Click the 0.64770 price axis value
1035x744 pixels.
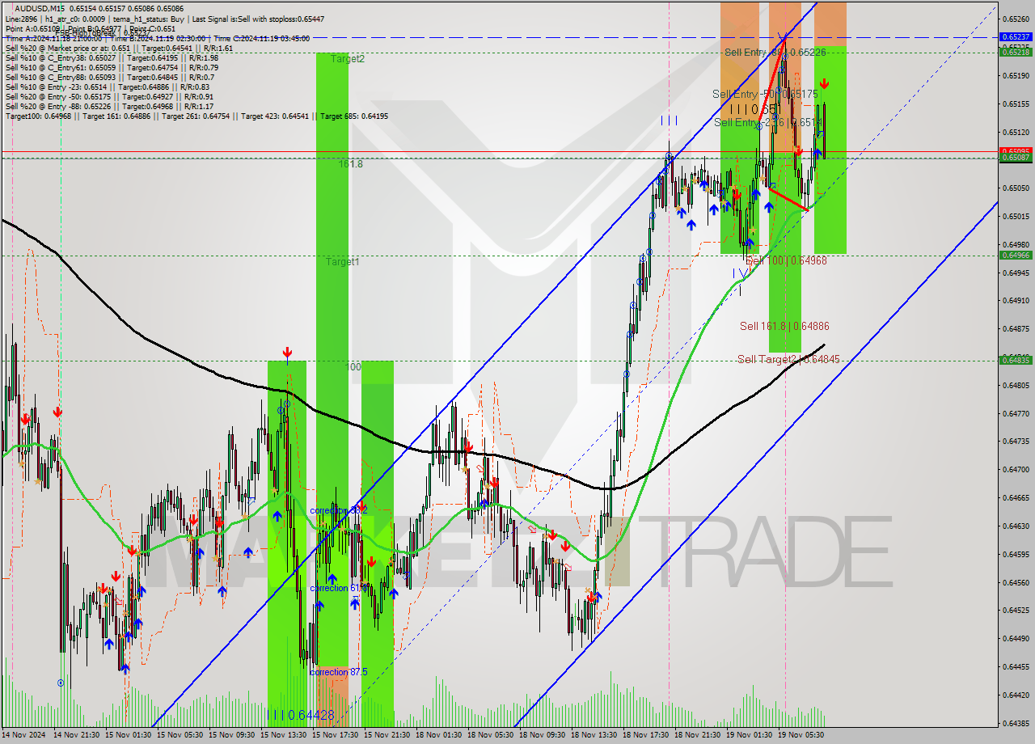click(1016, 414)
